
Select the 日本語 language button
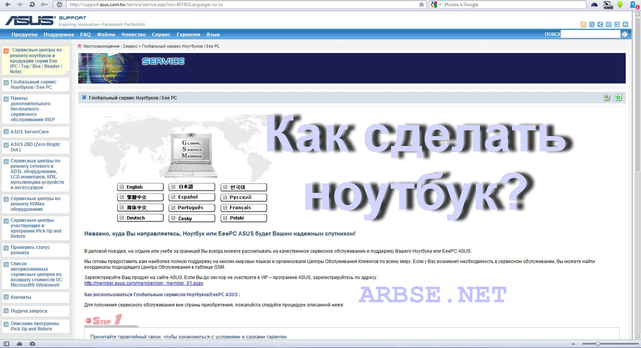point(192,187)
